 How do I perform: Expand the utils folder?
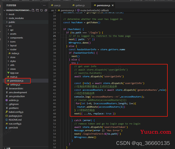click(12, 65)
